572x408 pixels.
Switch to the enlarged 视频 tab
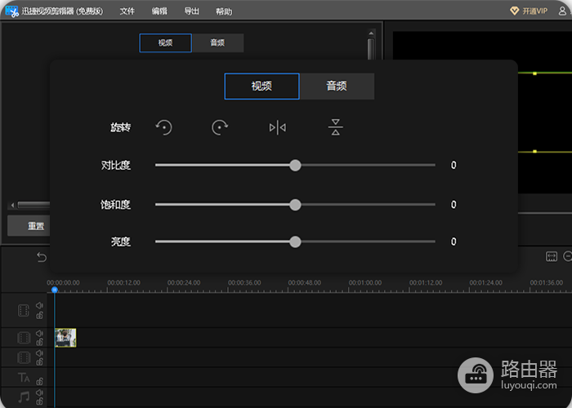point(262,86)
